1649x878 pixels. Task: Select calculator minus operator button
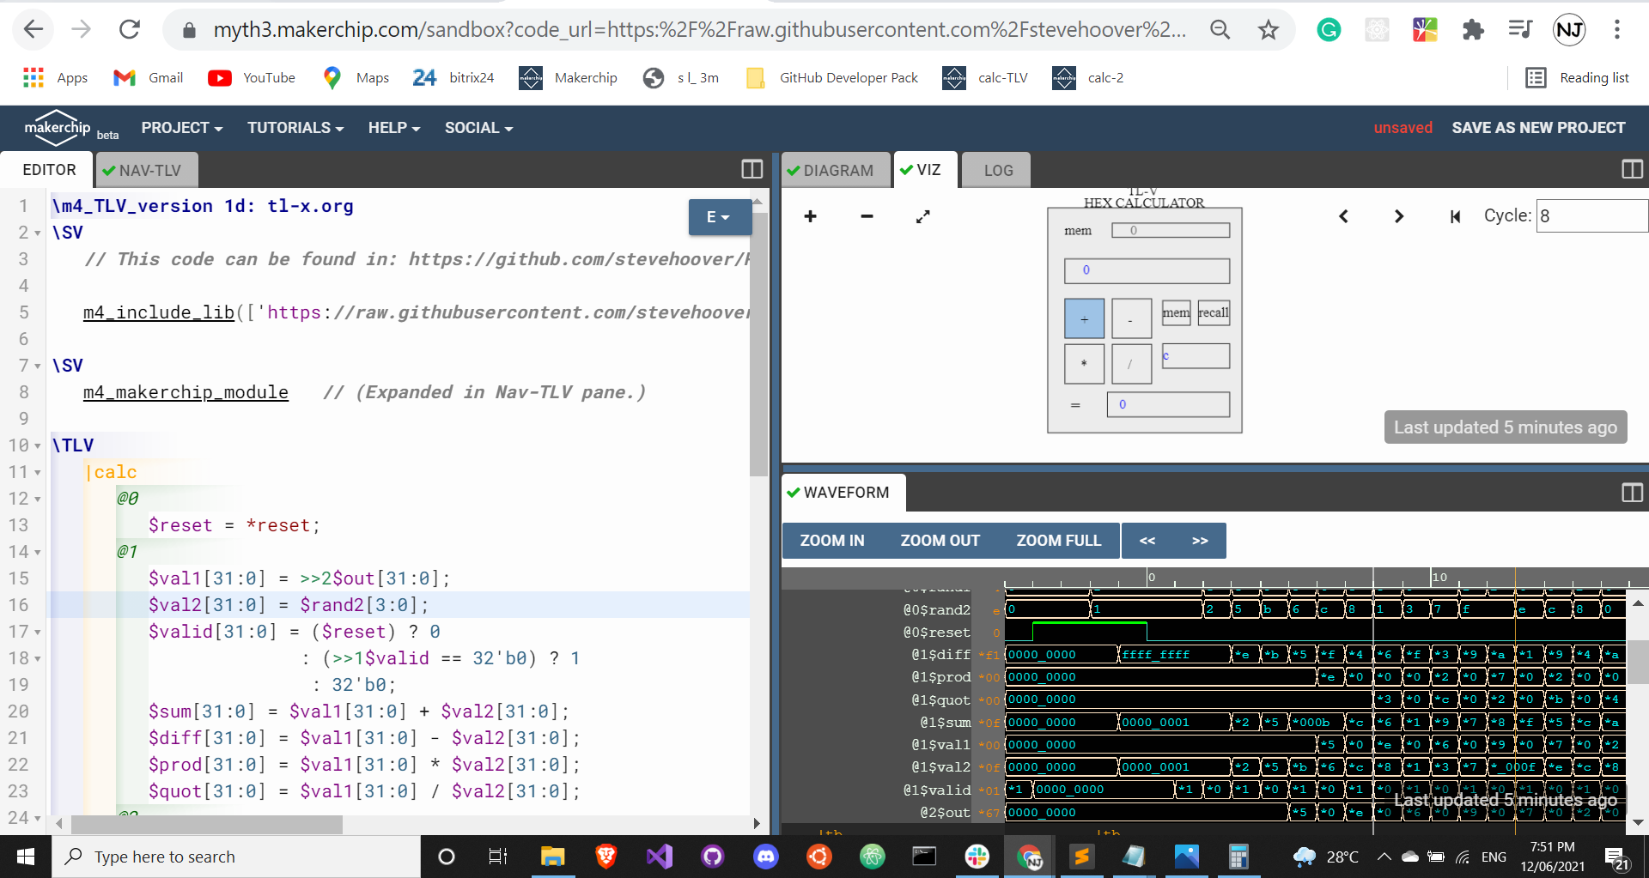click(x=1131, y=319)
